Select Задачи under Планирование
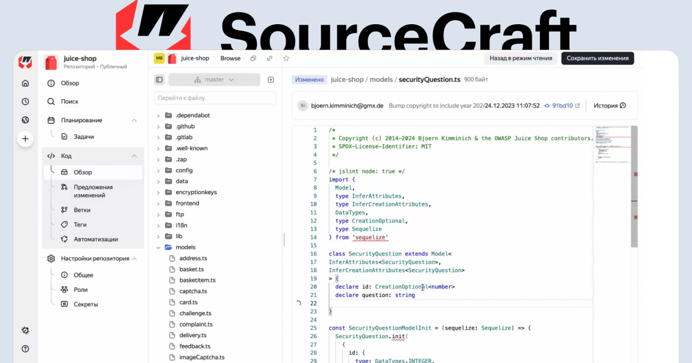Image resolution: width=692 pixels, height=363 pixels. 84,137
